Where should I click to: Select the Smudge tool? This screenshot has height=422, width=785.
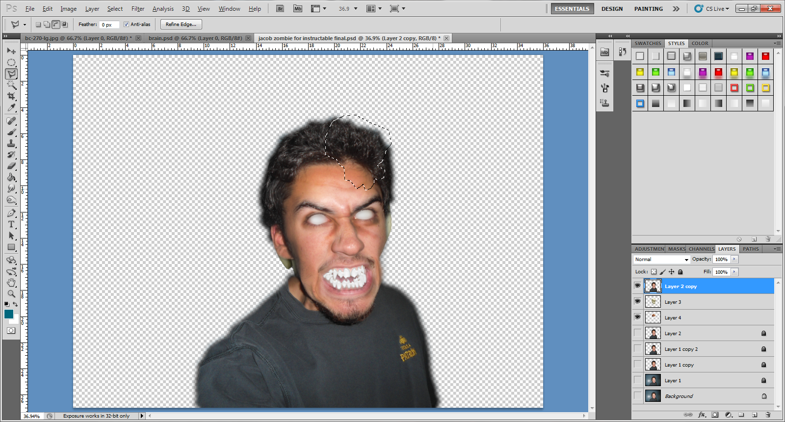click(11, 188)
